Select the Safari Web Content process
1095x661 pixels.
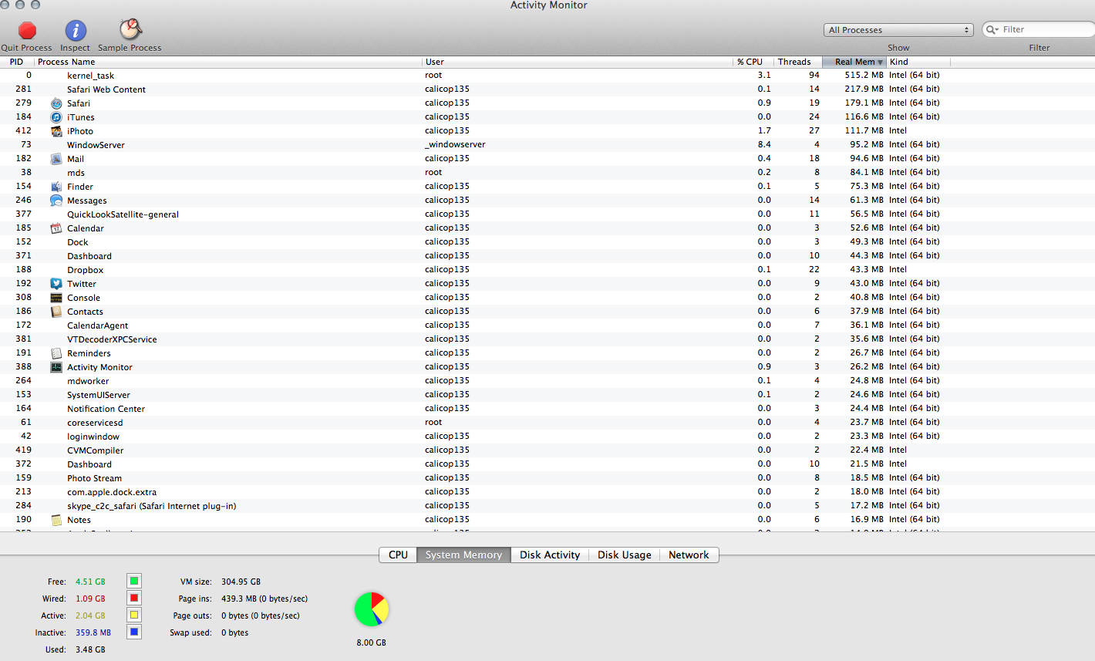[x=547, y=89]
